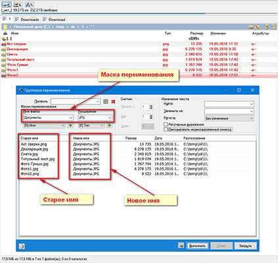Close the Групповое переименование dialog

tap(252, 90)
